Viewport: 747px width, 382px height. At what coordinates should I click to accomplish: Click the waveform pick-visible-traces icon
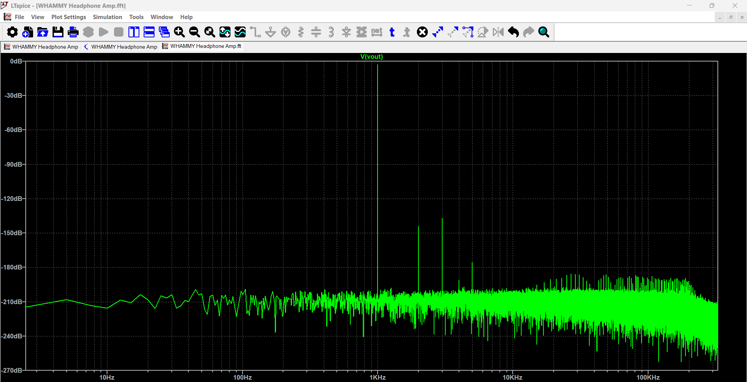(240, 32)
